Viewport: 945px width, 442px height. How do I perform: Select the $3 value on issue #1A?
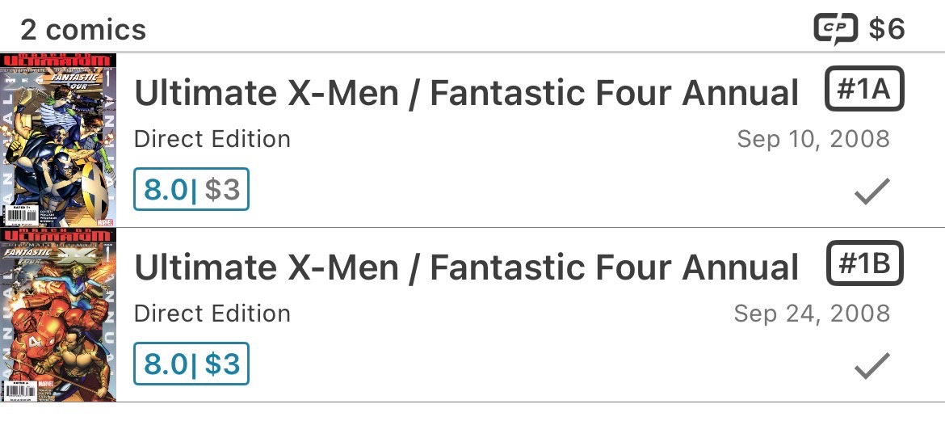(x=222, y=189)
